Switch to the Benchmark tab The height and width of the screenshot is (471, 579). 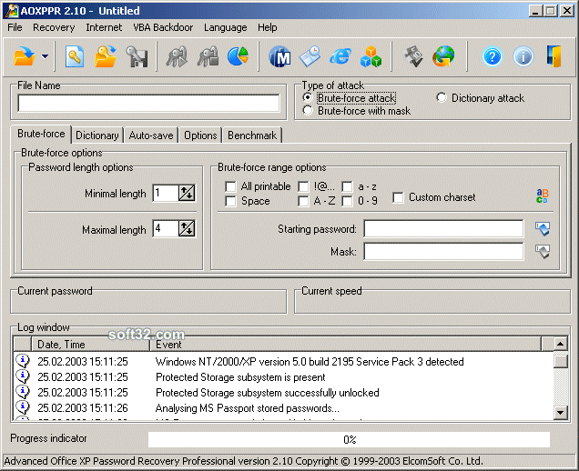pyautogui.click(x=252, y=135)
